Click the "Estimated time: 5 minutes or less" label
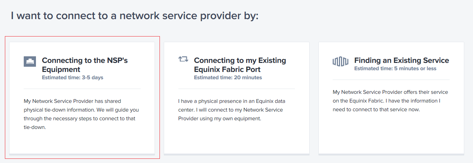Screen dimensions: 473x163 click(395, 68)
